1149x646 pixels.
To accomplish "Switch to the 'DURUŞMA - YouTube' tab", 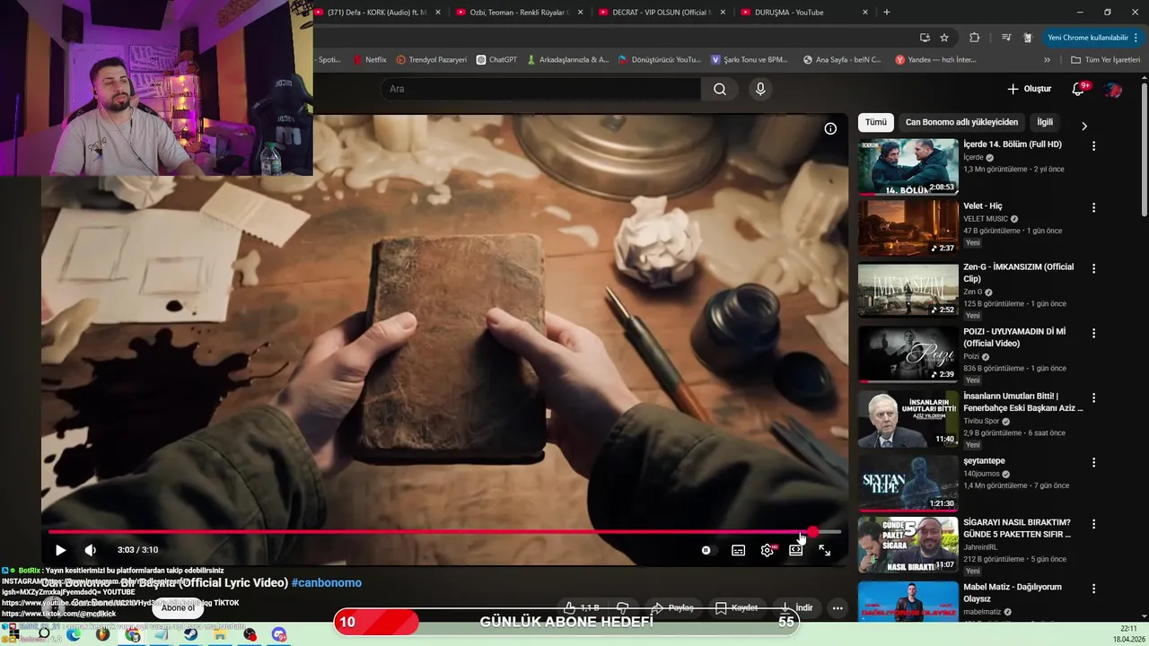I will 803,13.
